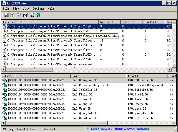Select class ID {00000107-0000-0010-8000-00AA006D2...

[x=38, y=108]
